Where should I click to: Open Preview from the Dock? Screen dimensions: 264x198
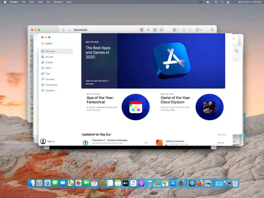tap(208, 183)
